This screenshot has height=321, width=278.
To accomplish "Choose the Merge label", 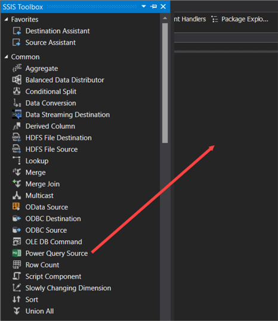I will (x=35, y=172).
